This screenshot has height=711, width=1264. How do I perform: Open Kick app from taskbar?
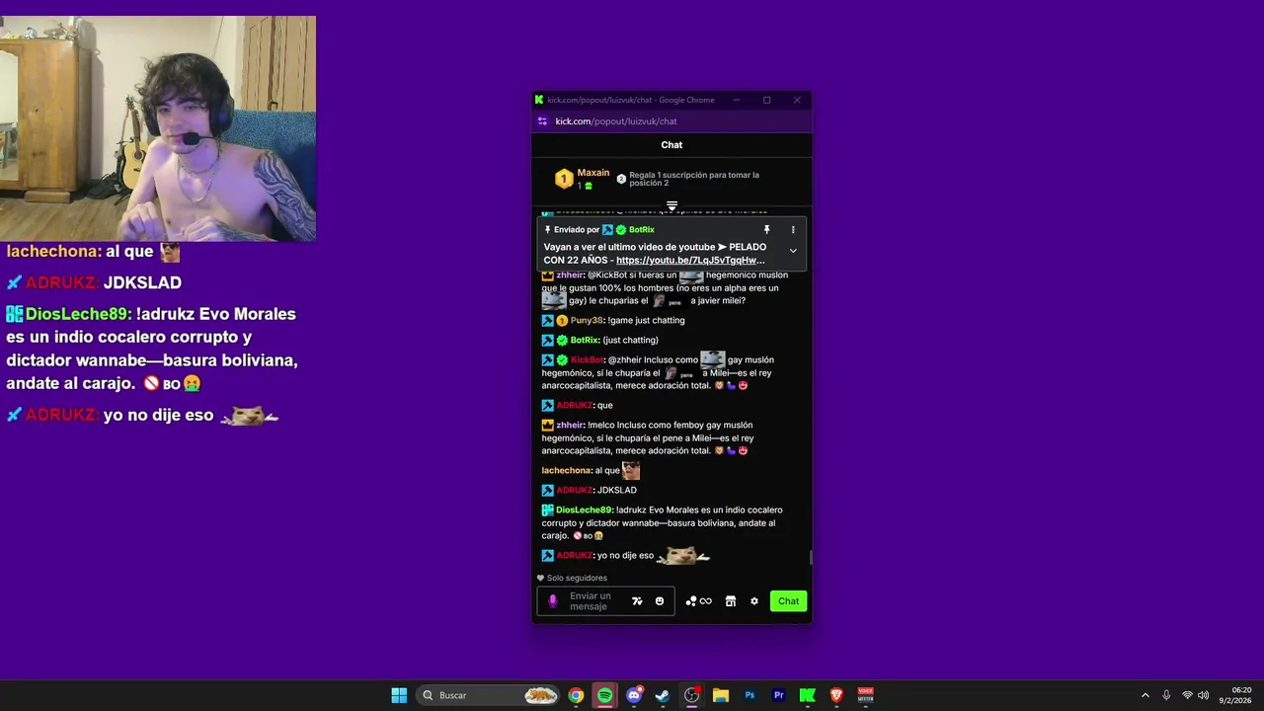[807, 695]
